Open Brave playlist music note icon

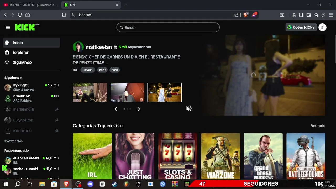point(294,15)
